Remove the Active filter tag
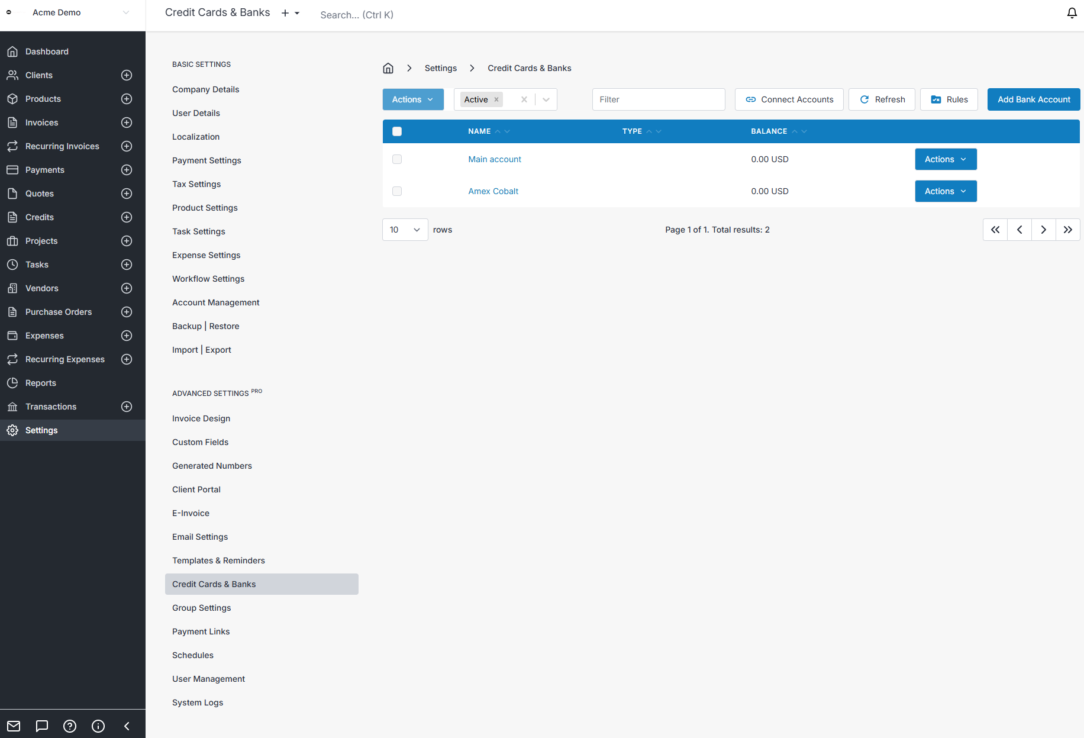This screenshot has height=738, width=1084. tap(496, 99)
